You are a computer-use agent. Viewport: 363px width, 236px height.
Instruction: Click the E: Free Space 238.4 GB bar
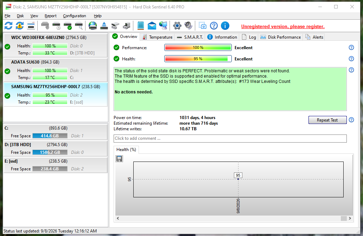tap(50, 169)
